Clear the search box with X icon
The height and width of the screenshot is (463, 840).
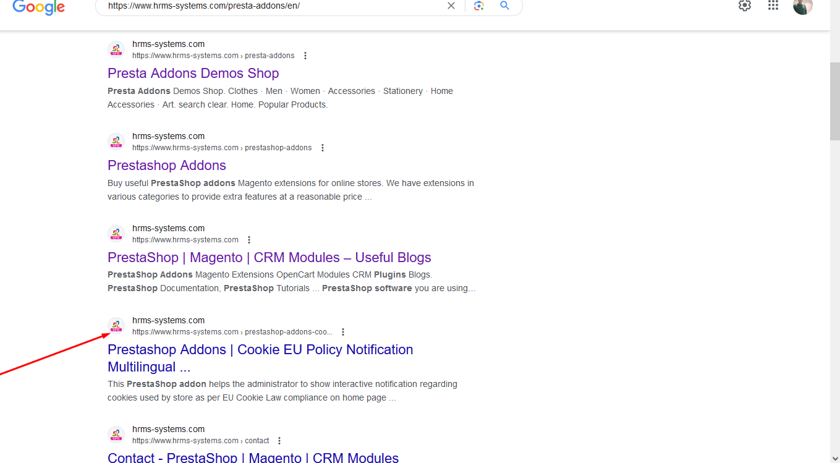(451, 6)
